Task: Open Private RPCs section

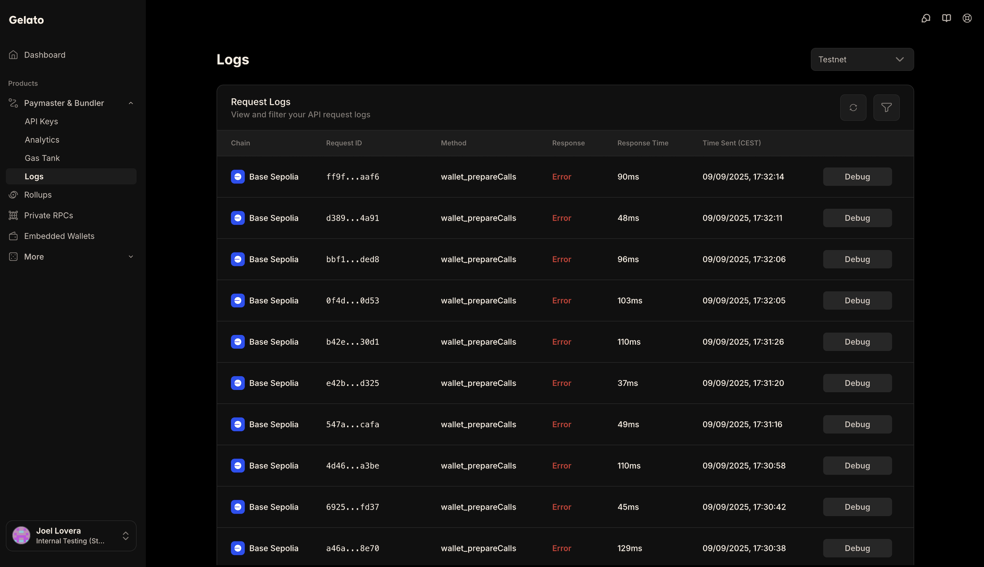Action: point(49,215)
